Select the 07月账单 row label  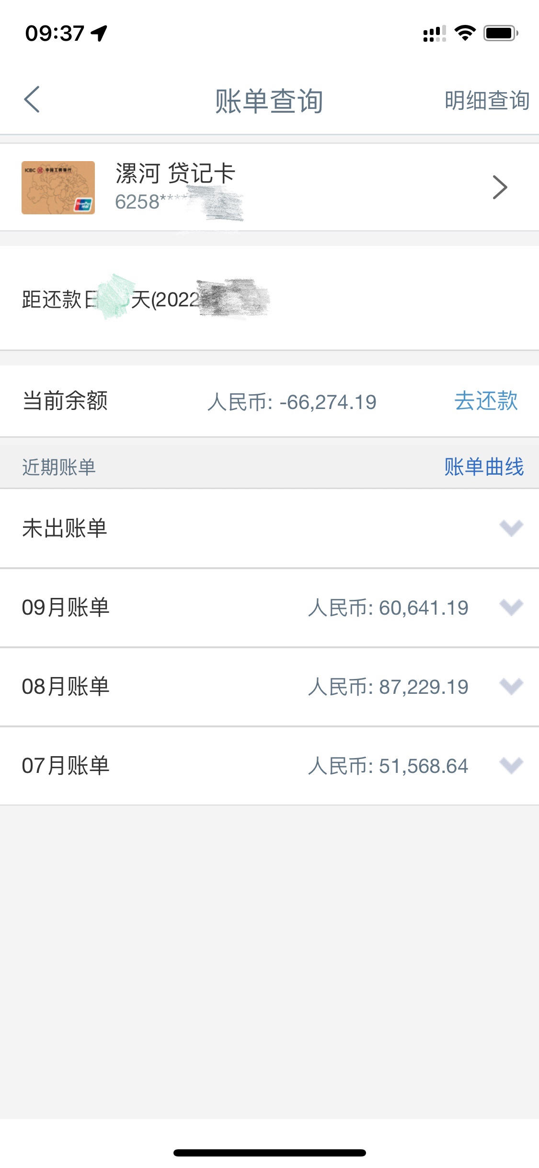click(66, 766)
